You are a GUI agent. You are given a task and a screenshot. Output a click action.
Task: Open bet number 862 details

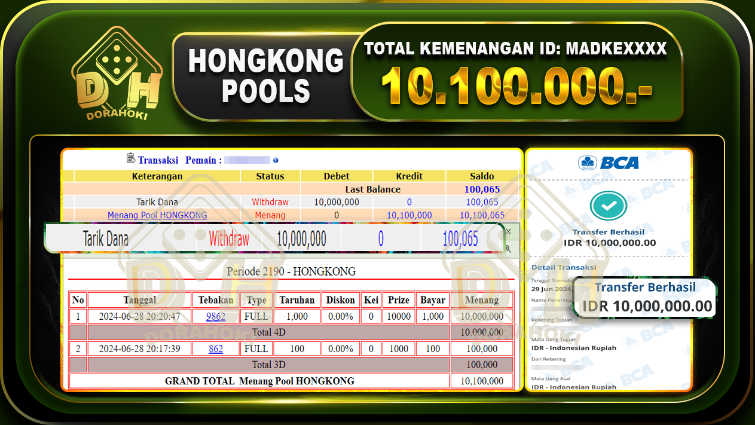point(215,348)
